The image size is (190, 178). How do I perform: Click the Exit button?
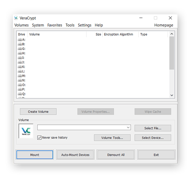coord(156,155)
